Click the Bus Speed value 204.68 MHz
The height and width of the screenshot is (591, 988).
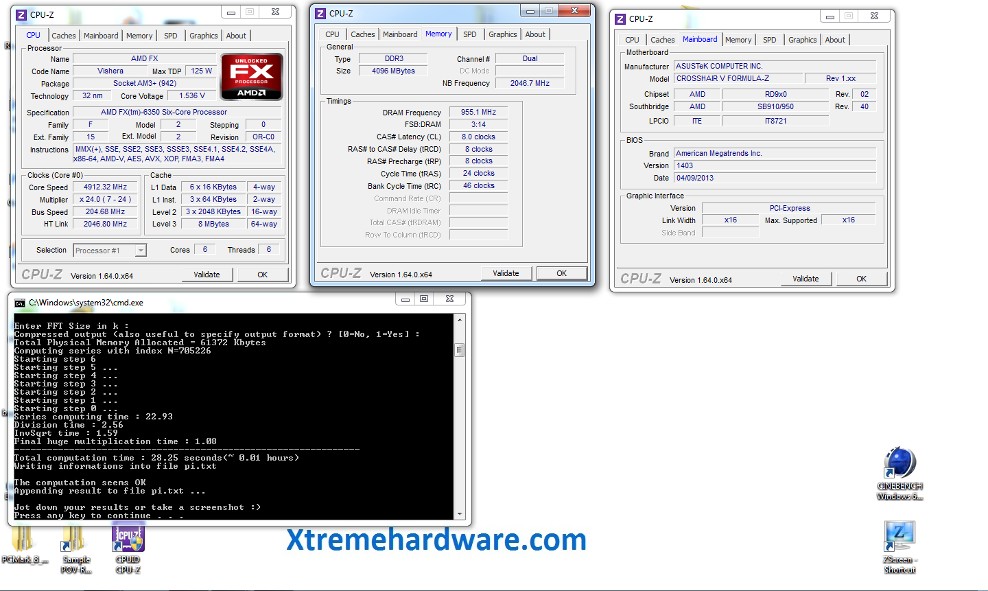tap(105, 211)
